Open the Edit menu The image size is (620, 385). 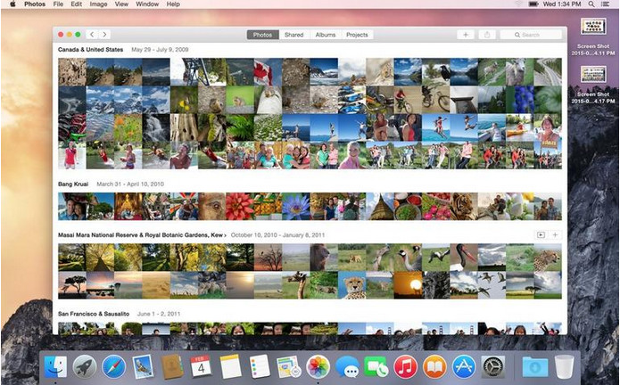click(x=77, y=4)
